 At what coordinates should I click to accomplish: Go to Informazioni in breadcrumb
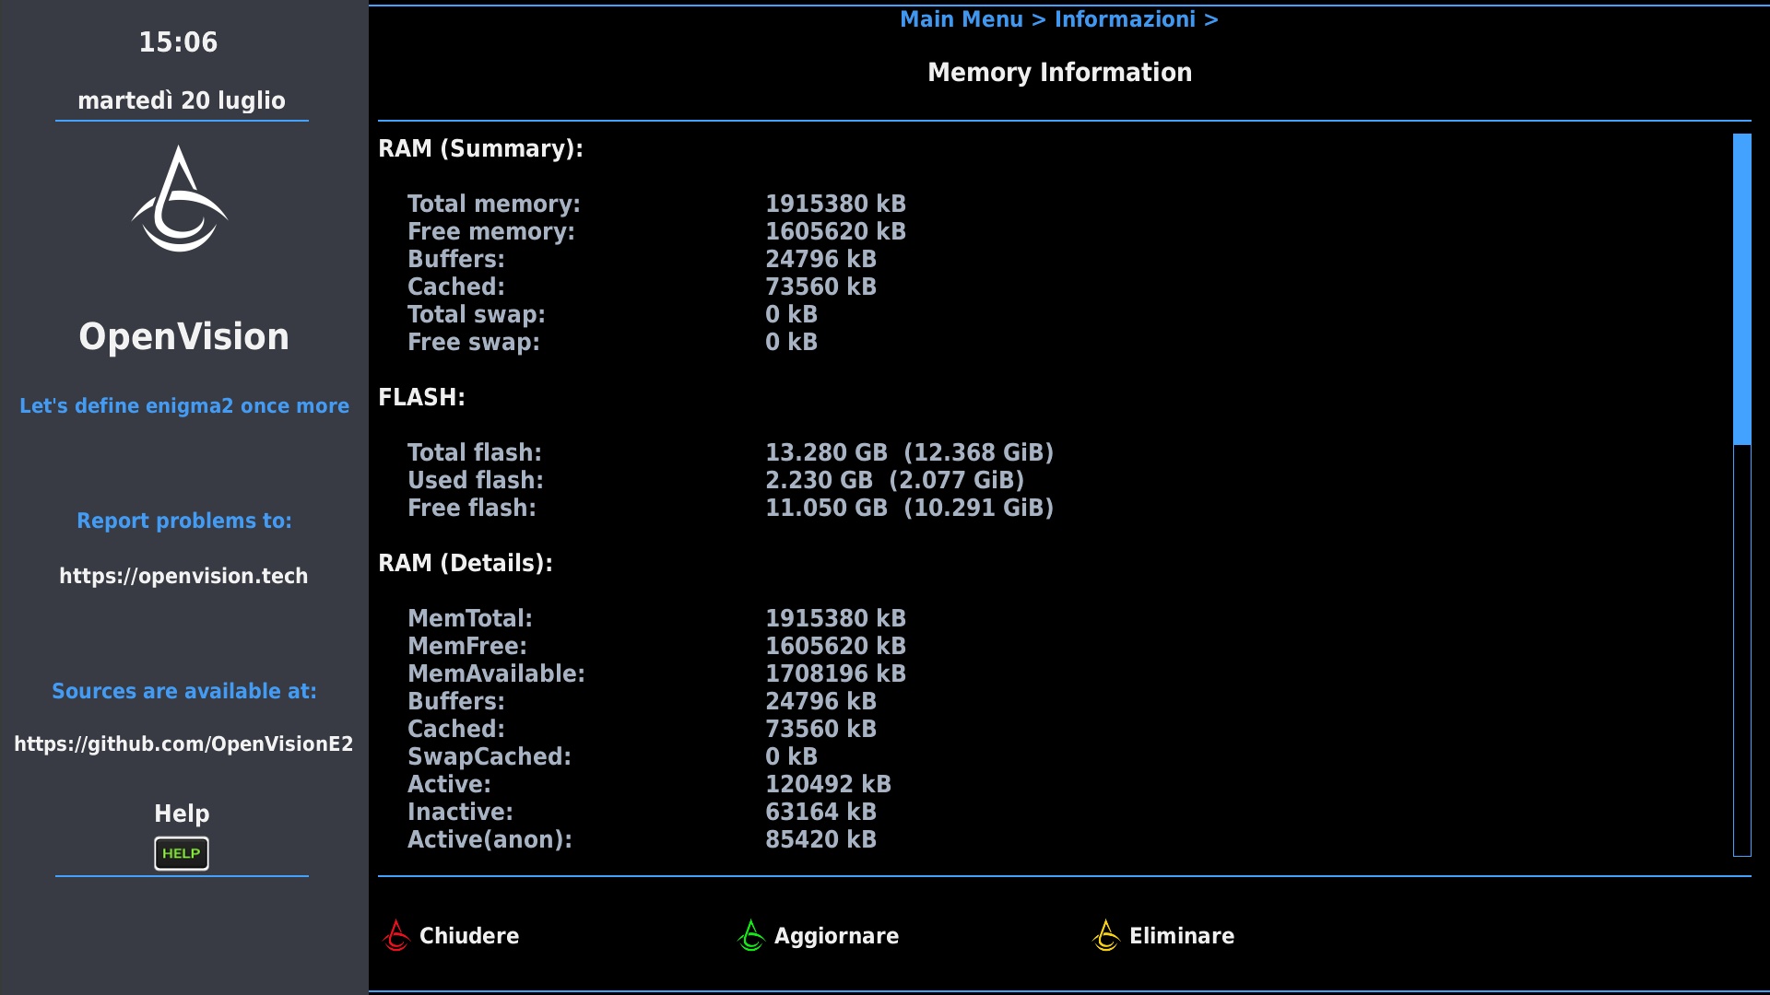click(x=1124, y=19)
